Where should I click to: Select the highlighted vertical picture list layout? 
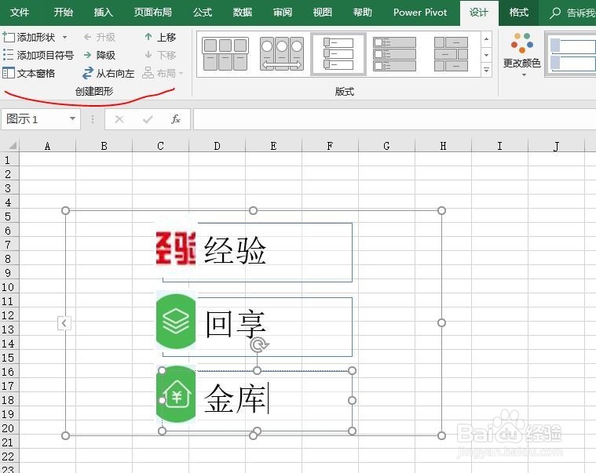tap(338, 54)
